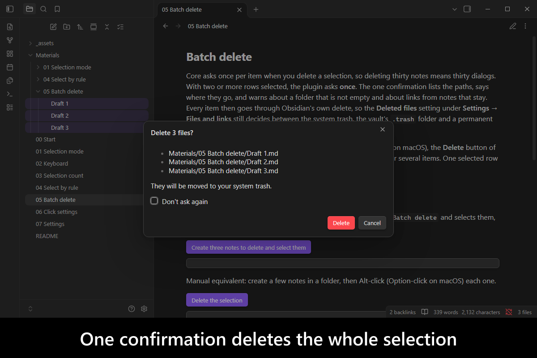Open the Files explorer tab icon

pos(30,9)
